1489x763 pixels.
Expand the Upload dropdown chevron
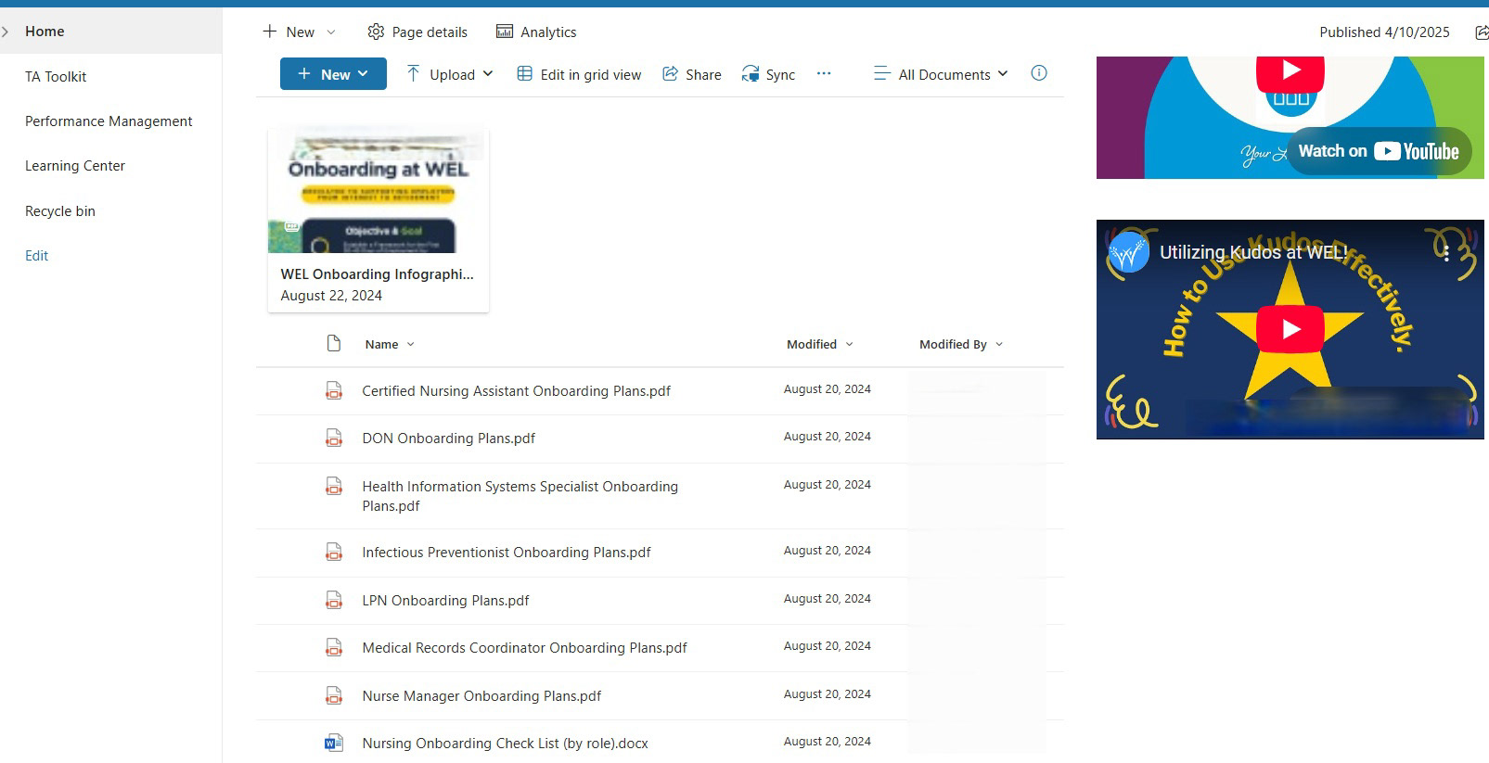(x=488, y=74)
